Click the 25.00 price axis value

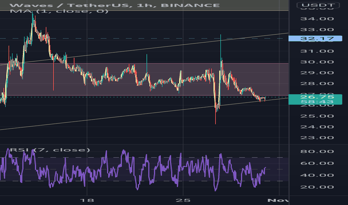pyautogui.click(x=317, y=116)
